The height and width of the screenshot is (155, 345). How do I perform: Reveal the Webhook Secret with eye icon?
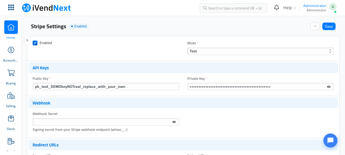[174, 122]
